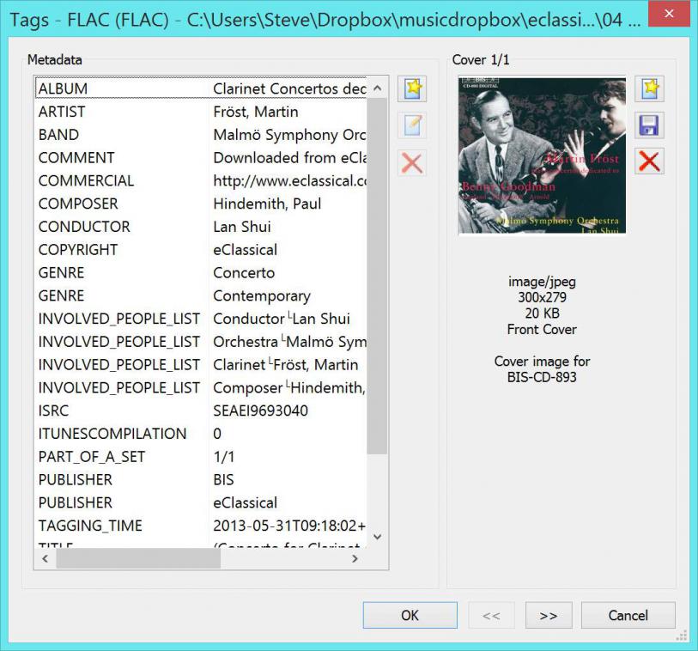Viewport: 698px width, 651px height.
Task: Select the CONDUCTOR Lan Shui row
Action: pos(202,227)
